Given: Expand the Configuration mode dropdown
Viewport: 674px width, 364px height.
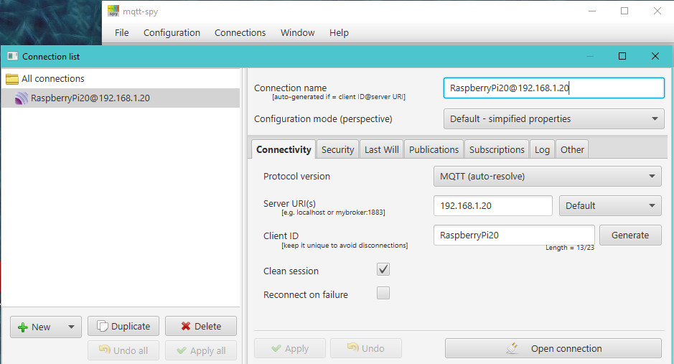Looking at the screenshot, I should pos(553,118).
